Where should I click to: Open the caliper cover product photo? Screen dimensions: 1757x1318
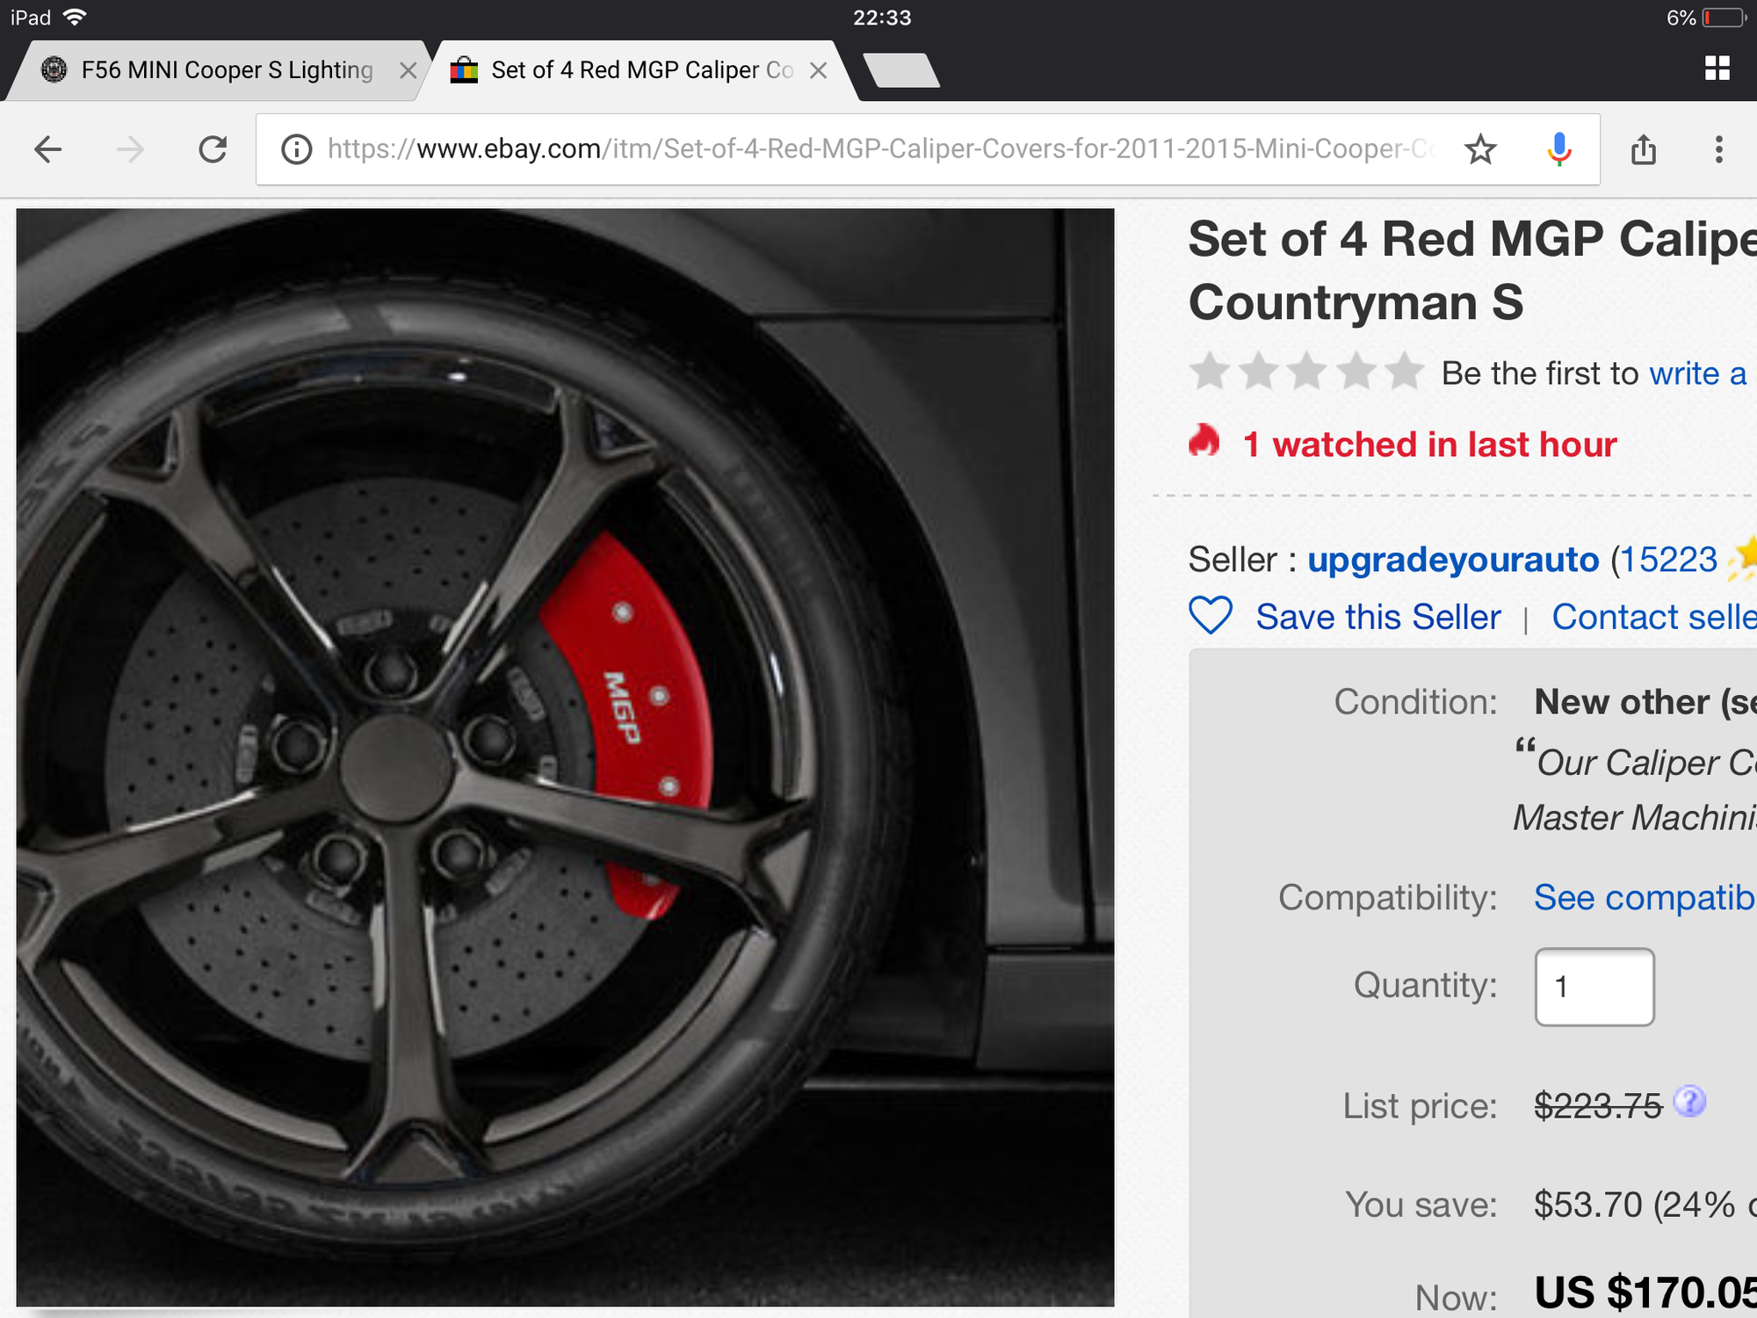pyautogui.click(x=565, y=757)
